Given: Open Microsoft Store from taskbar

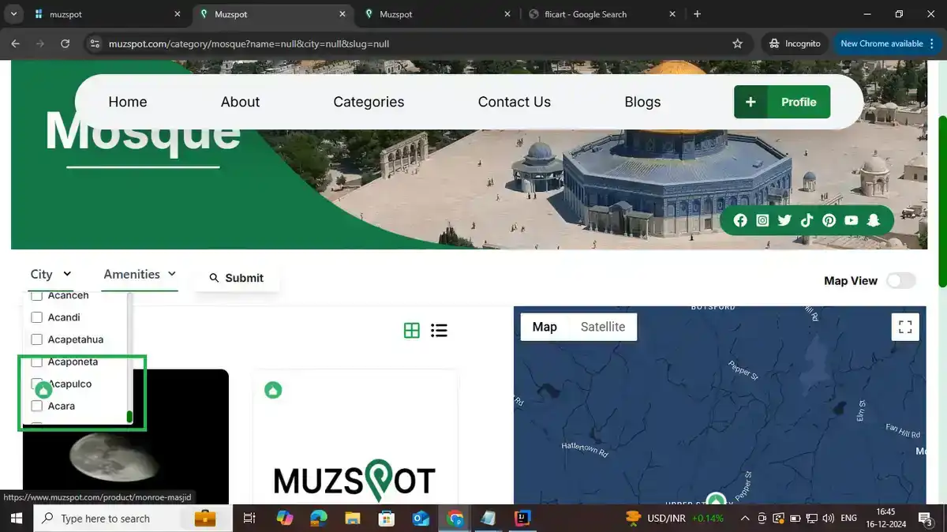Looking at the screenshot, I should coord(387,518).
